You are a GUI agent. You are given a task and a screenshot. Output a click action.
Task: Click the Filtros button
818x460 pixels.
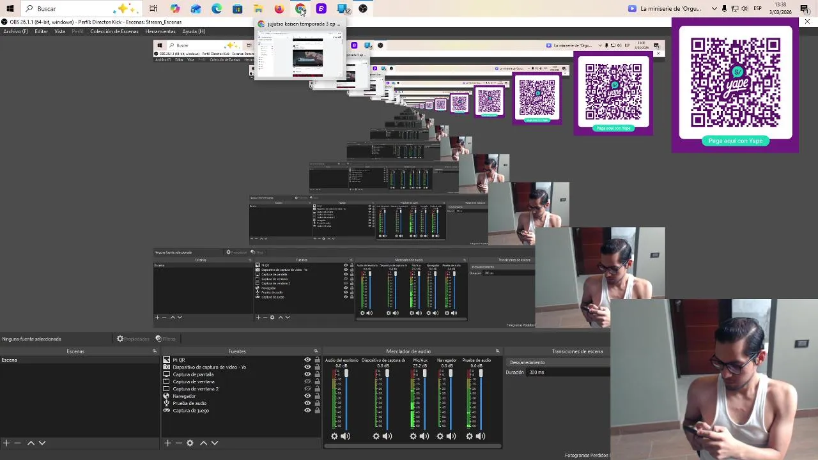click(166, 339)
